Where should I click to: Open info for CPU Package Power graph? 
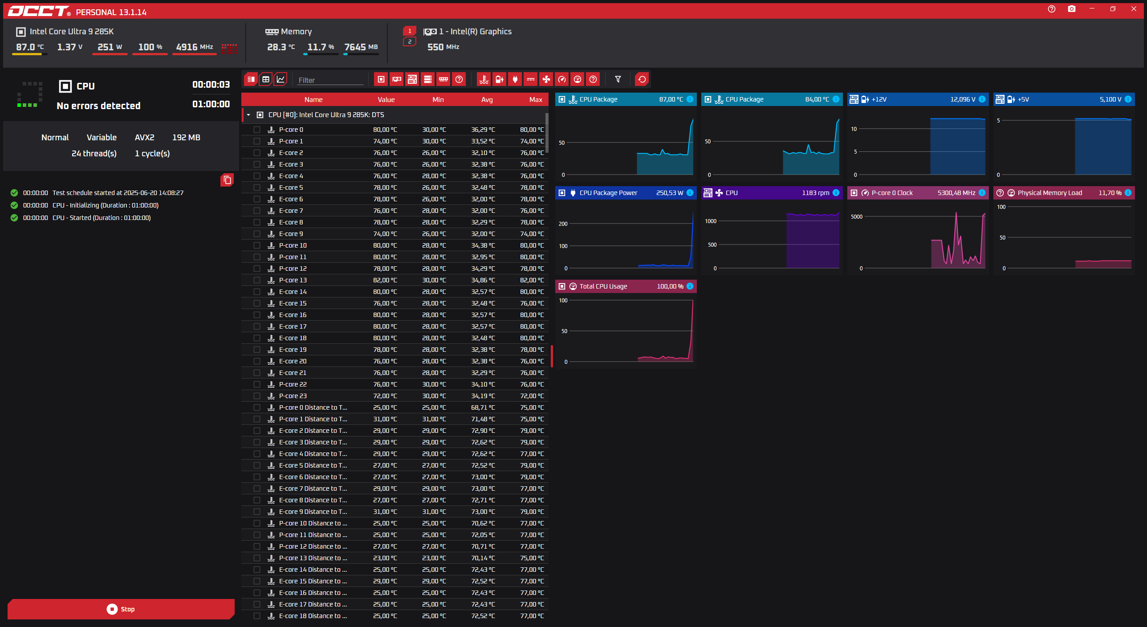690,193
